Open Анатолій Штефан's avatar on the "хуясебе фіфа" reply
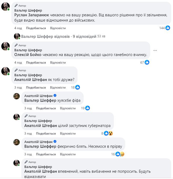This screenshot has width=173, height=179. point(17,96)
